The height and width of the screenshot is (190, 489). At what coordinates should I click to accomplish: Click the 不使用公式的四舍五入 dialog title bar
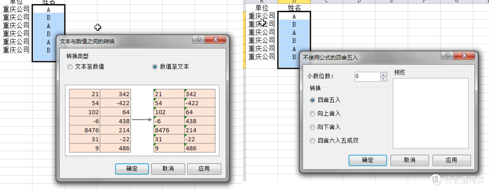pyautogui.click(x=369, y=57)
